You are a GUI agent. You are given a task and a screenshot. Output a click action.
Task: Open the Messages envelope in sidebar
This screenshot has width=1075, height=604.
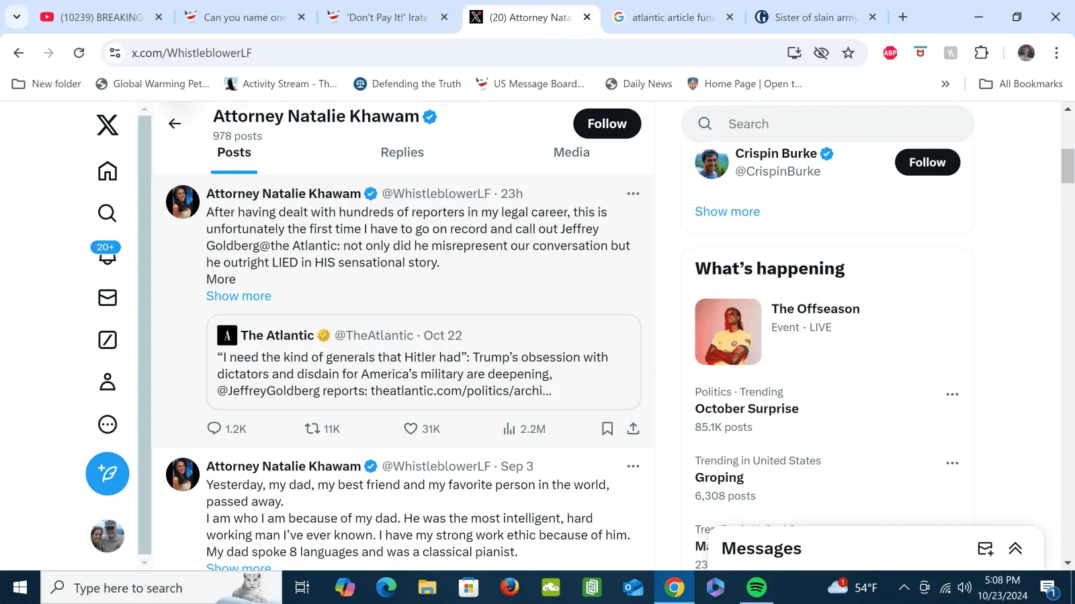pyautogui.click(x=107, y=297)
